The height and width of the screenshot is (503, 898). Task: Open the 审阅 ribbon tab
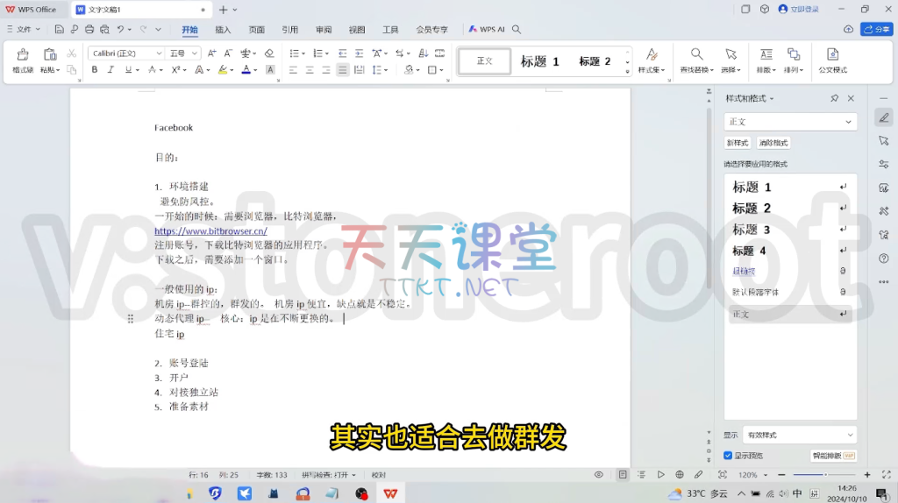tap(324, 30)
